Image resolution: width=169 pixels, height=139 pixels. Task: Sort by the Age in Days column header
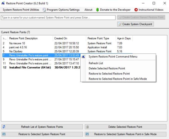click(124, 38)
